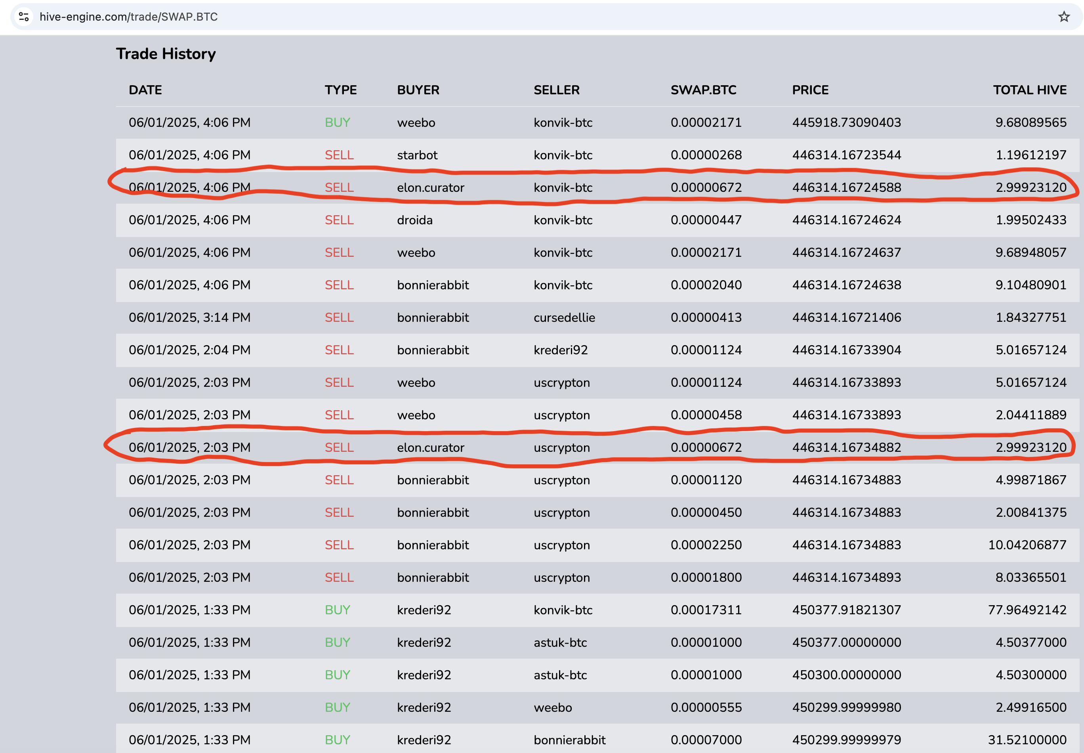Click the first BUY label by weebo
The height and width of the screenshot is (753, 1084).
coord(337,123)
